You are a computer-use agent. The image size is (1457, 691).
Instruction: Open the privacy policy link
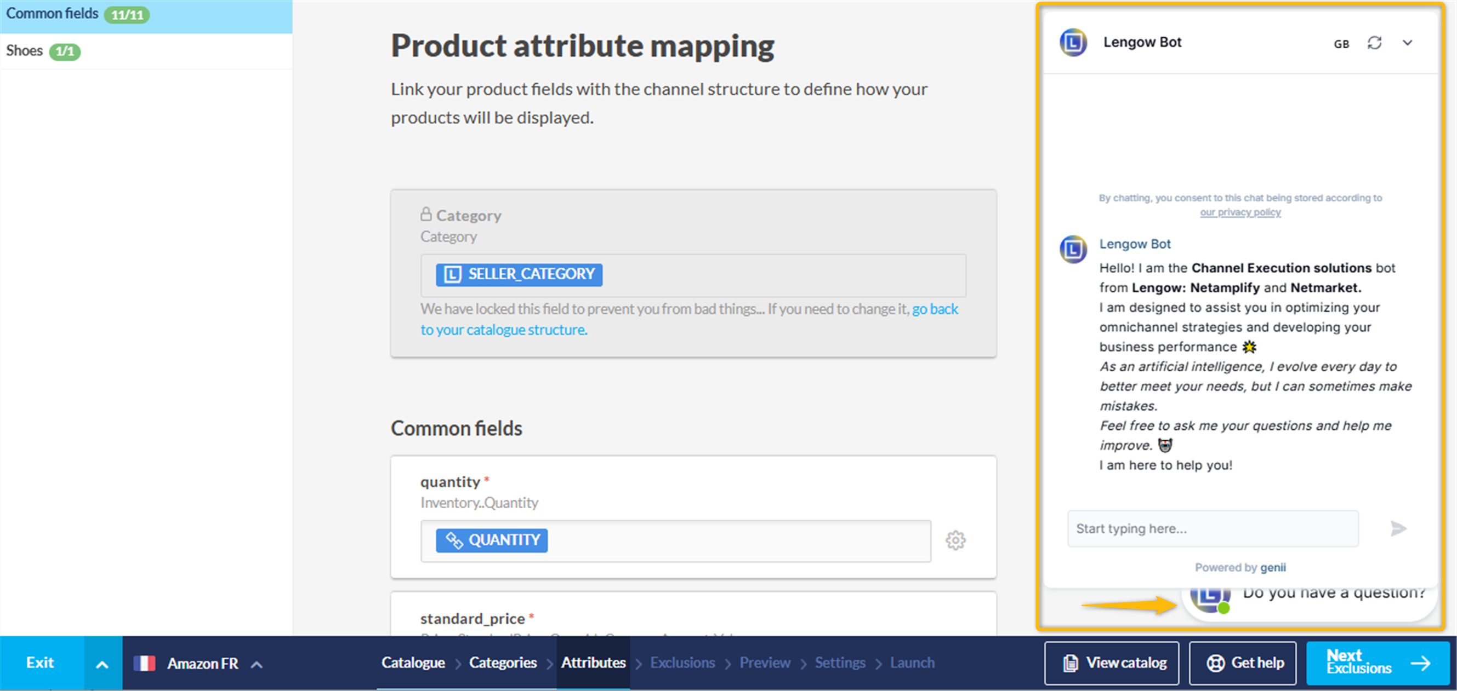pos(1240,212)
